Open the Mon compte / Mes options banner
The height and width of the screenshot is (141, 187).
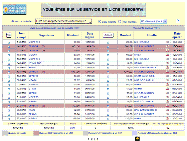click(x=14, y=10)
